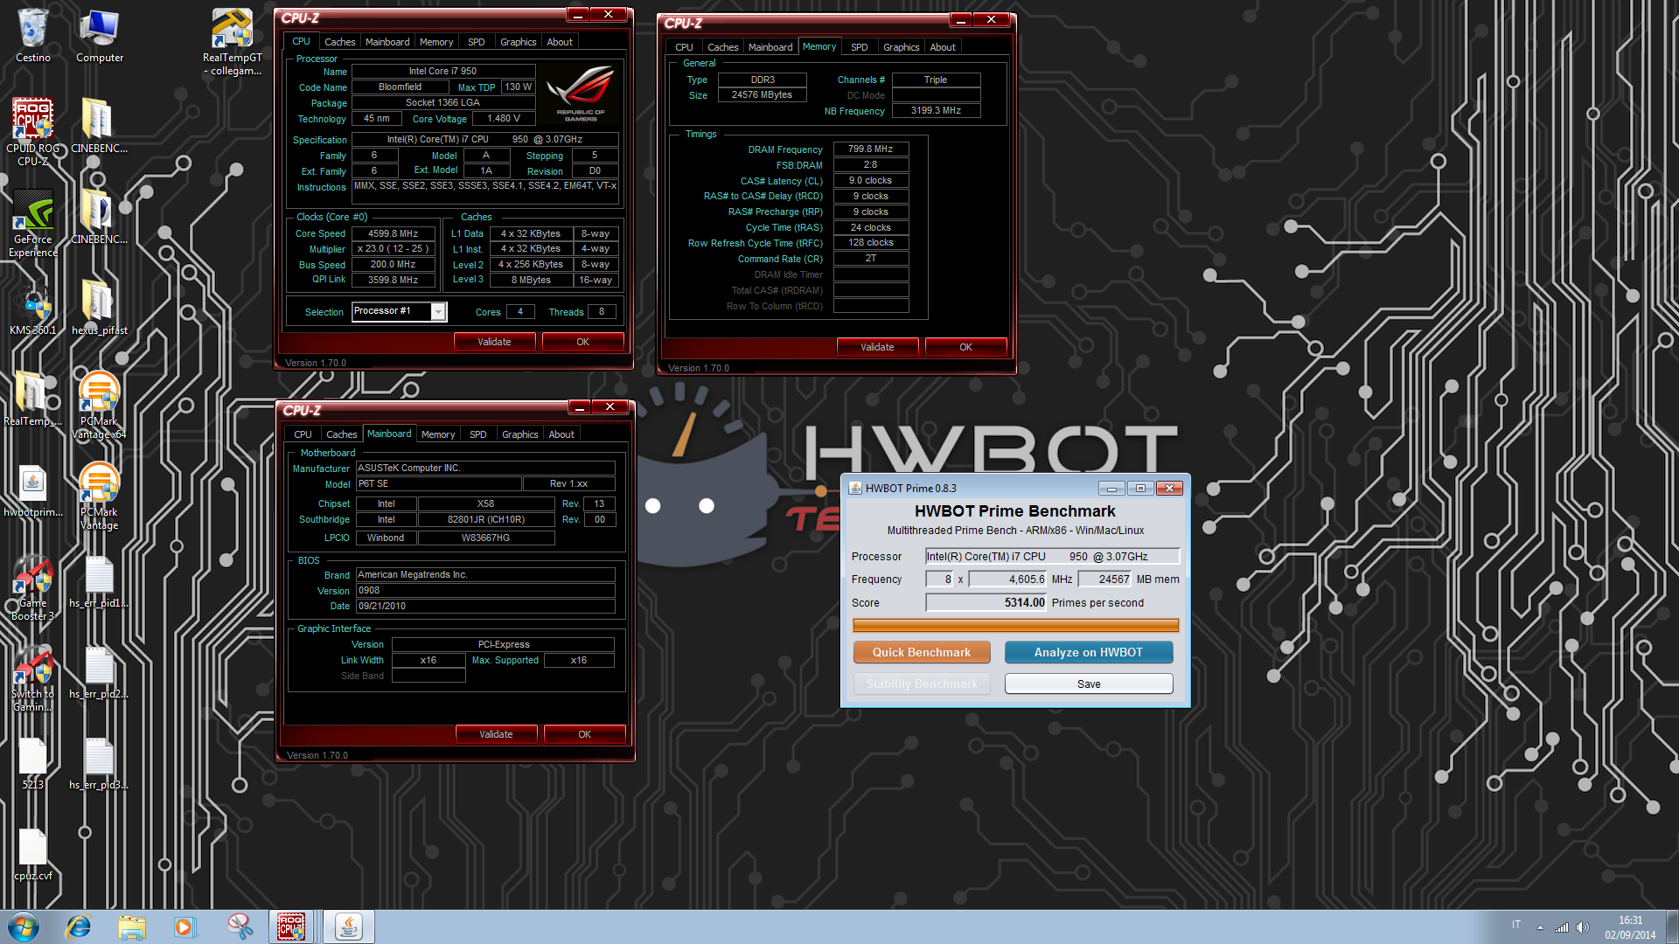
Task: Switch to Java HWBOT Prime taskbar button
Action: pos(349,927)
